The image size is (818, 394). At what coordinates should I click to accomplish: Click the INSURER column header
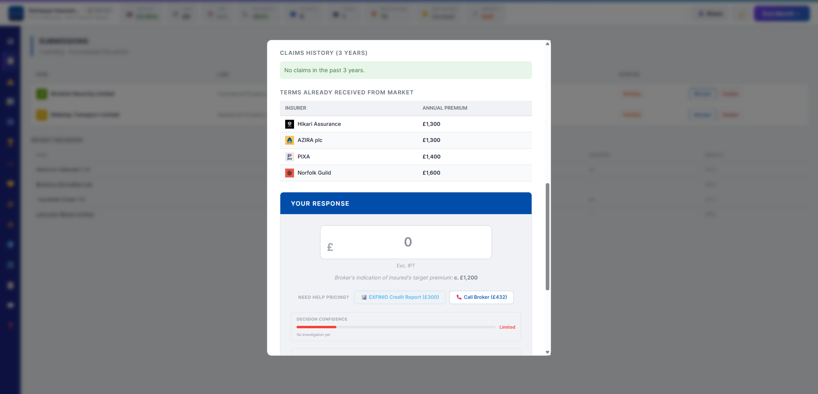(296, 108)
